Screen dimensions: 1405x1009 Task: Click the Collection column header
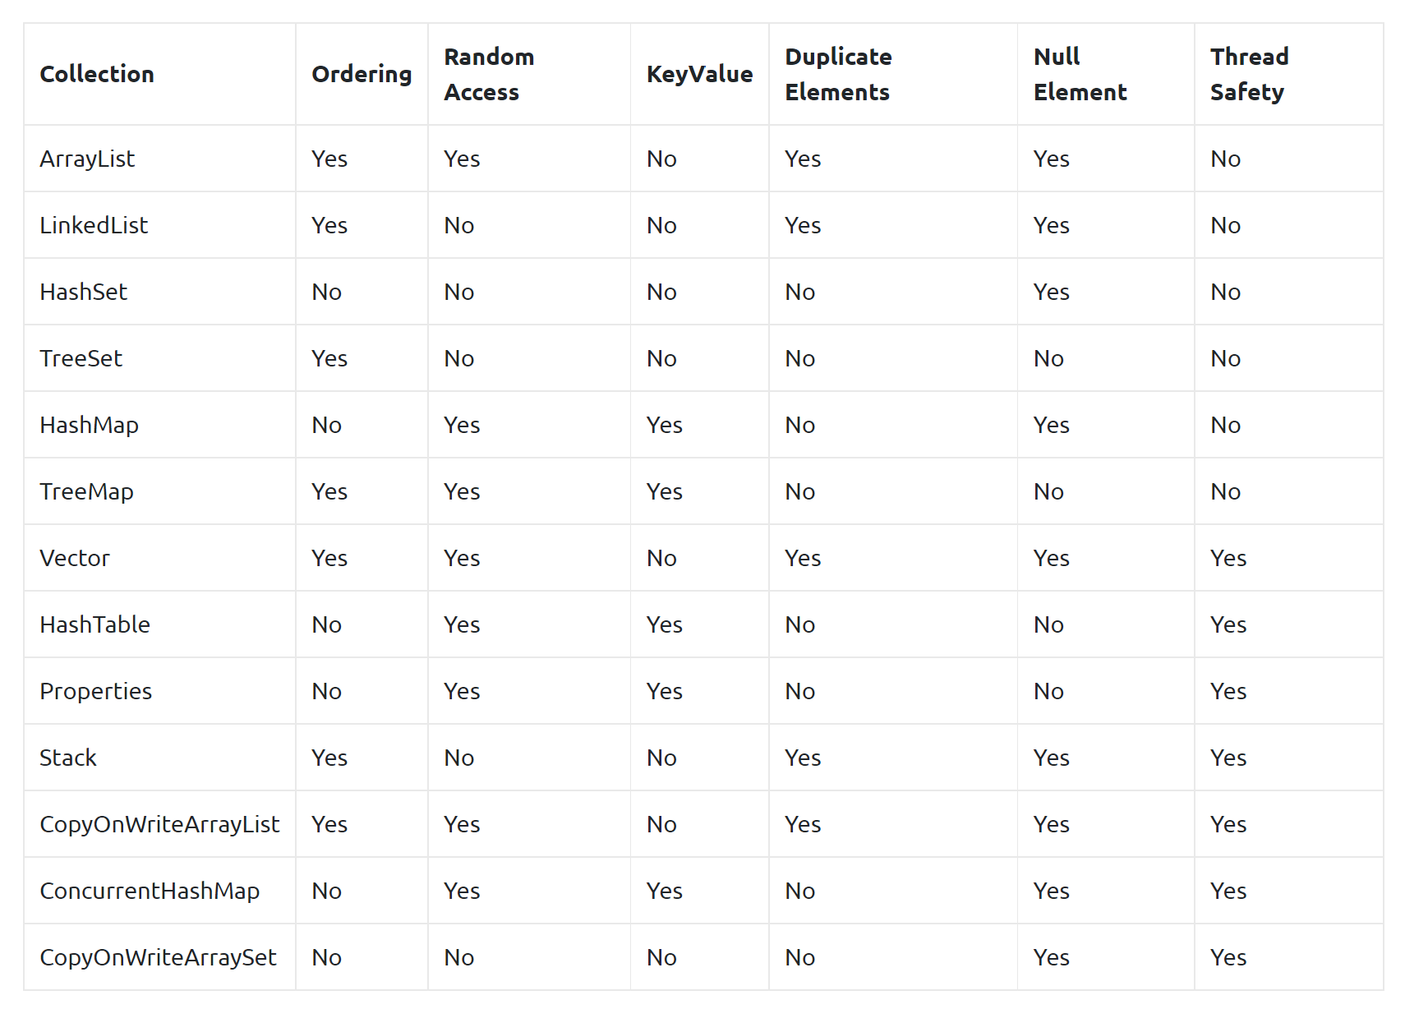pyautogui.click(x=97, y=74)
